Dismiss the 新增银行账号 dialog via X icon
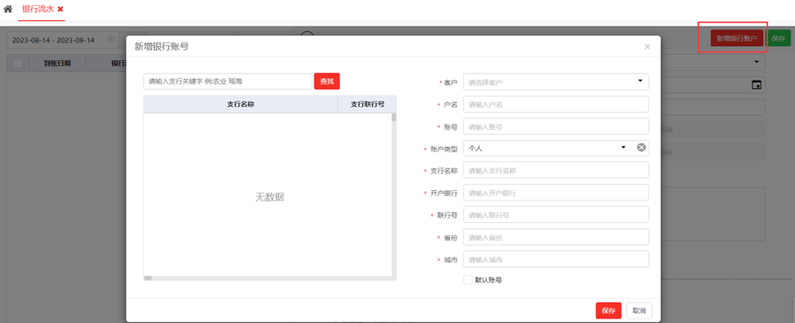 [x=647, y=47]
